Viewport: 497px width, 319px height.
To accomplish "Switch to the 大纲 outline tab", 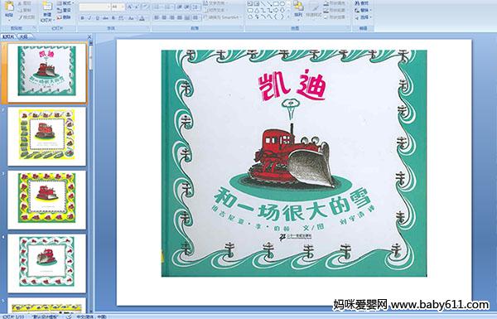I will [x=23, y=36].
